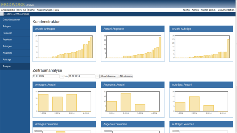Select Produkte in the sidebar
This screenshot has width=237, height=133.
[x=15, y=40]
